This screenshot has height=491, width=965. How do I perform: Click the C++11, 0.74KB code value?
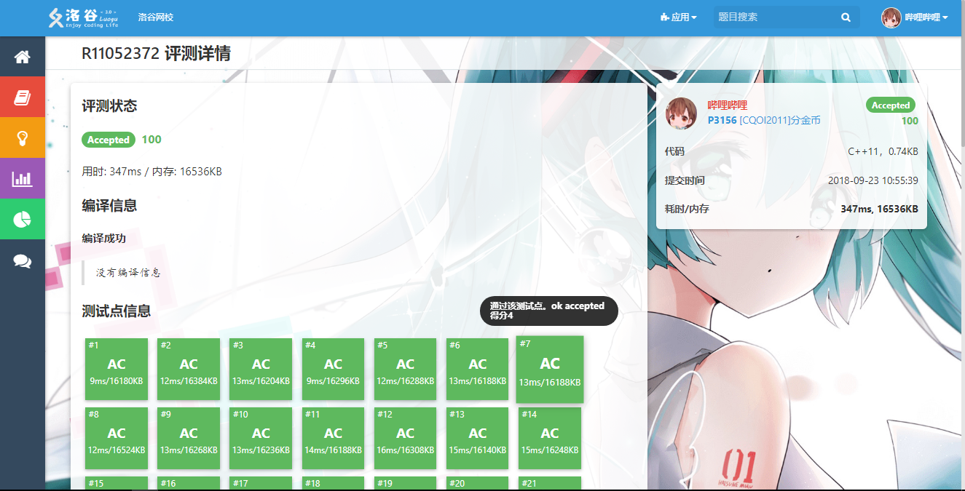883,152
